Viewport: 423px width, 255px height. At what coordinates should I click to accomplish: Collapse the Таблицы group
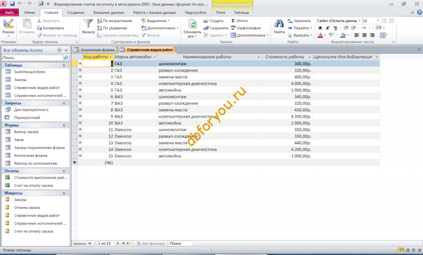point(64,66)
